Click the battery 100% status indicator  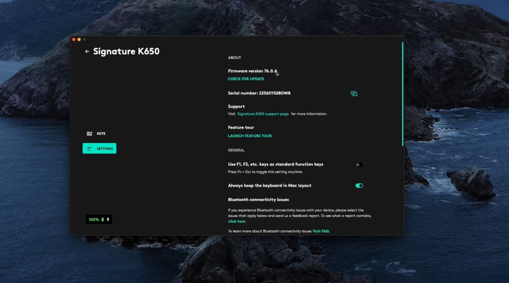(99, 220)
